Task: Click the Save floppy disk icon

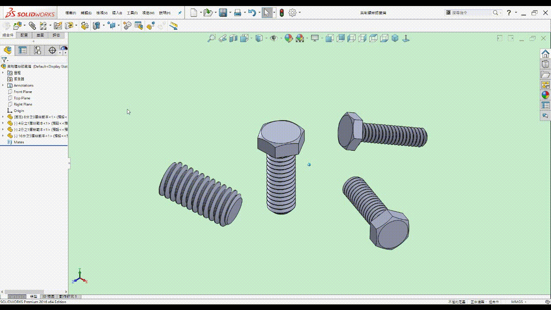Action: (x=223, y=13)
